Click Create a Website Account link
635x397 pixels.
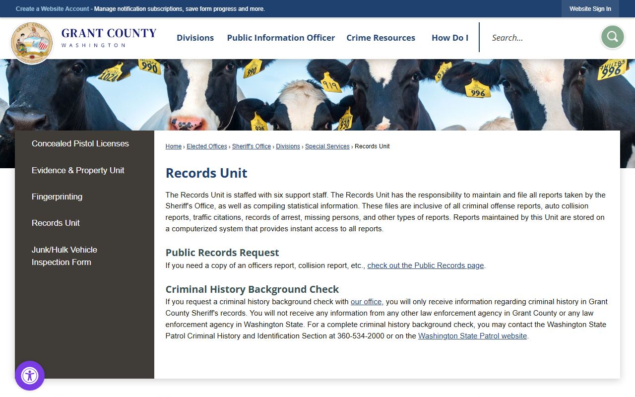click(x=53, y=9)
